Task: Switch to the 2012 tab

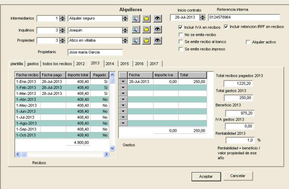Action: [80, 64]
